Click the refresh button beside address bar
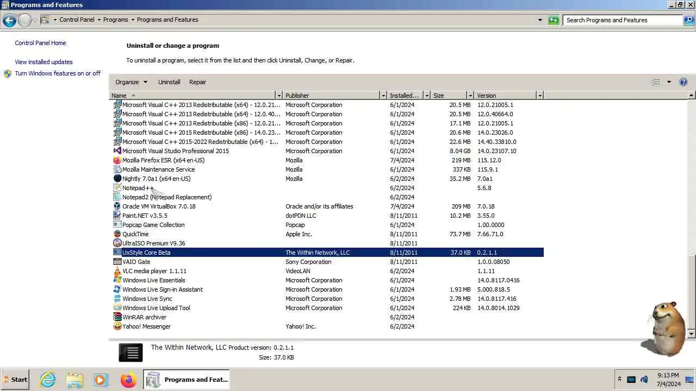 click(x=554, y=20)
